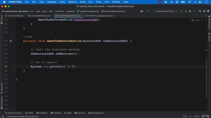Open the Bookmarks tool window
This screenshot has width=211, height=118.
coord(2,103)
